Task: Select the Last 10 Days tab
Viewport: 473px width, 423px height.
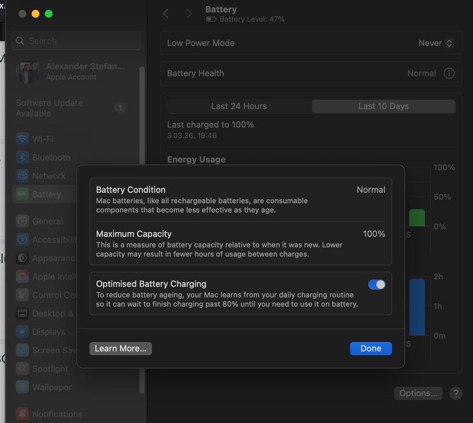Action: (383, 106)
